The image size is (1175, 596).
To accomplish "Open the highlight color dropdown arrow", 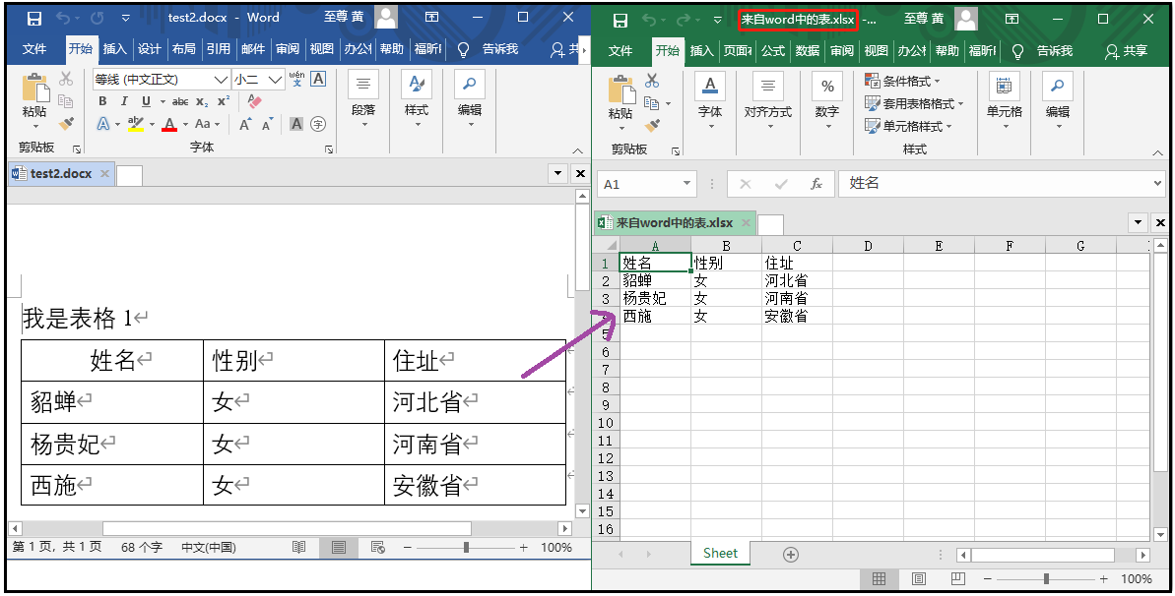I will 152,125.
